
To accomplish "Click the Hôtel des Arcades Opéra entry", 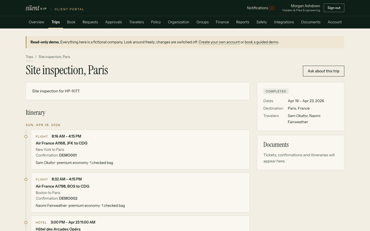I will (x=58, y=229).
